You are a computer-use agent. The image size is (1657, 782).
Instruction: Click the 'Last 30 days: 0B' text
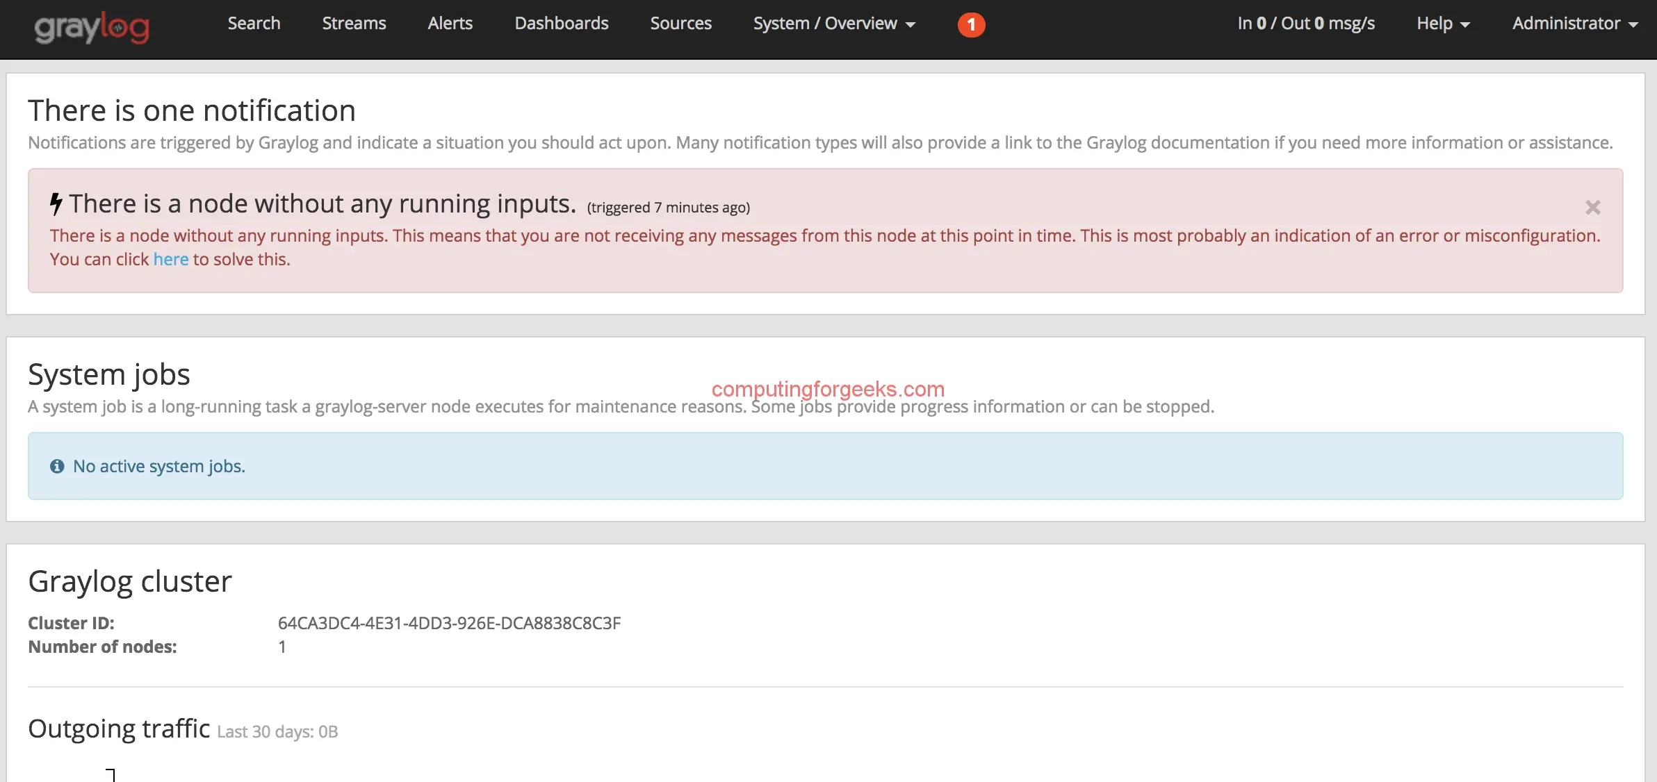277,732
